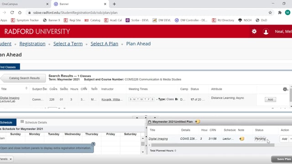
Task: Open the browser extensions puzzle icon
Action: pyautogui.click(x=280, y=13)
